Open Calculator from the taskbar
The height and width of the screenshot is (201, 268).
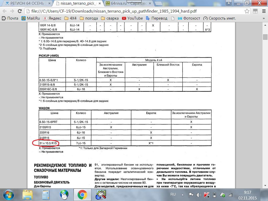pos(46,195)
